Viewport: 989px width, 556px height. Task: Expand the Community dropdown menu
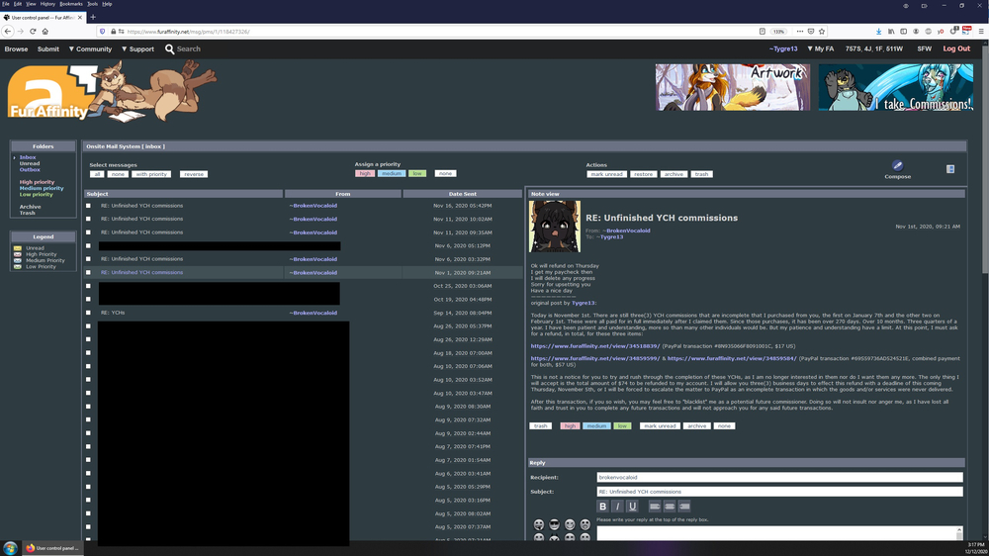pyautogui.click(x=90, y=48)
